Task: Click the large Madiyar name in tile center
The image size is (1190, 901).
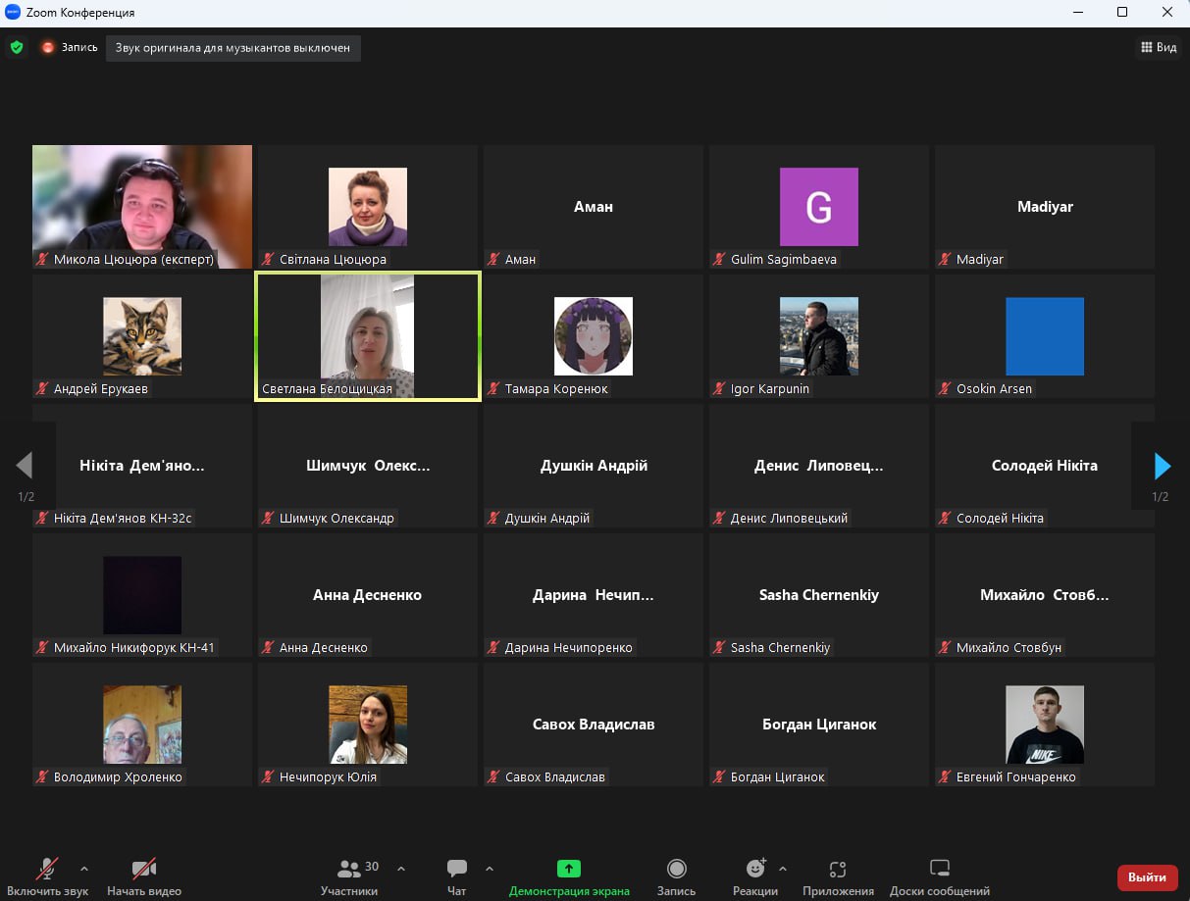Action: (1045, 207)
